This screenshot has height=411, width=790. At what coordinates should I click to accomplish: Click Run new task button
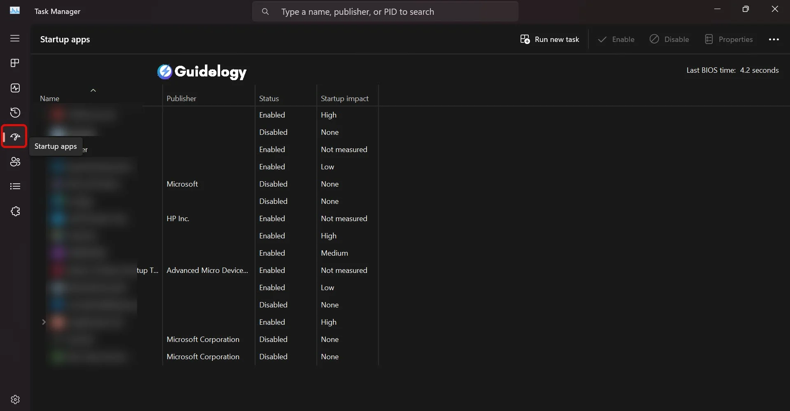550,39
